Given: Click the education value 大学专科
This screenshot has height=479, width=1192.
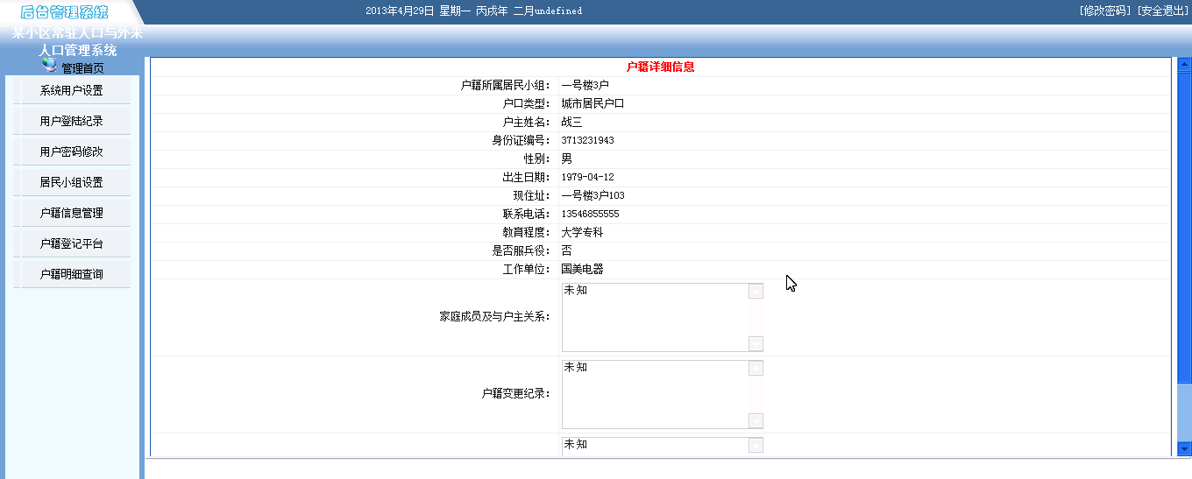Looking at the screenshot, I should [582, 232].
